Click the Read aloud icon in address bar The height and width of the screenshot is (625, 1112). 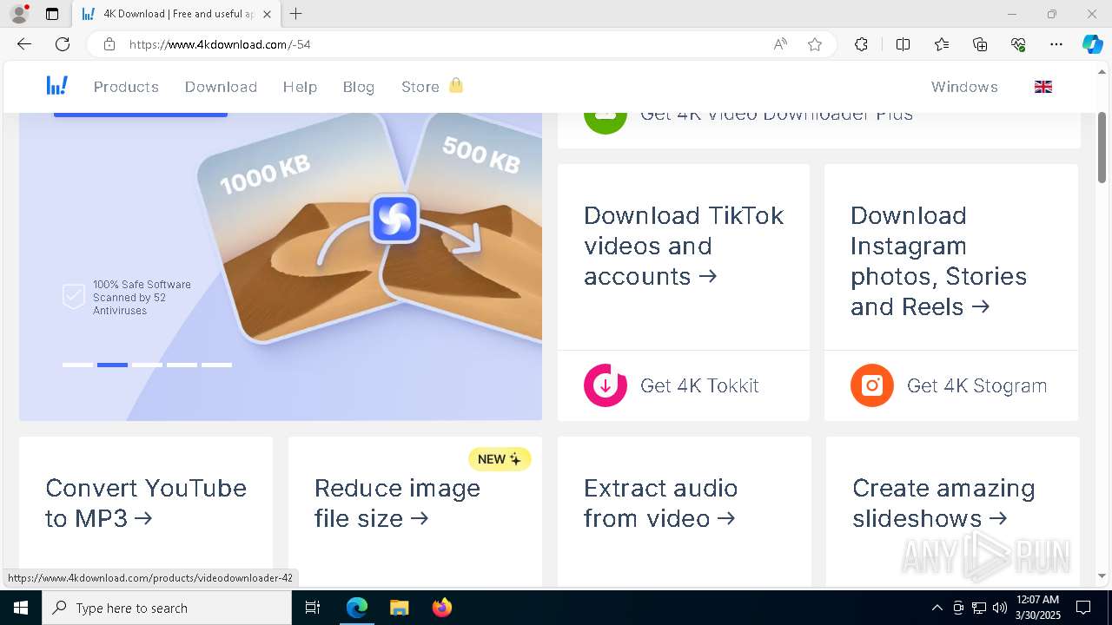coord(780,44)
